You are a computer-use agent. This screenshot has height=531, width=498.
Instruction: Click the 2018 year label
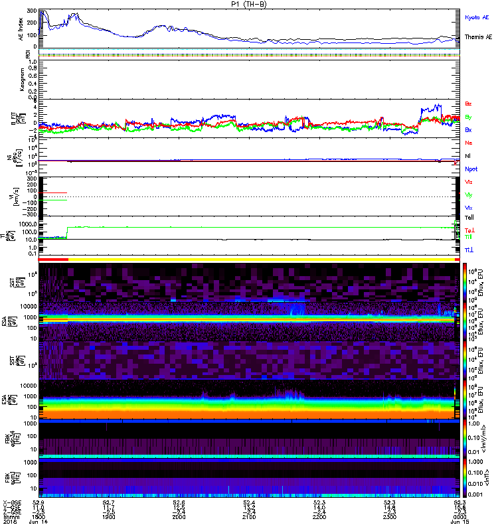(9, 522)
